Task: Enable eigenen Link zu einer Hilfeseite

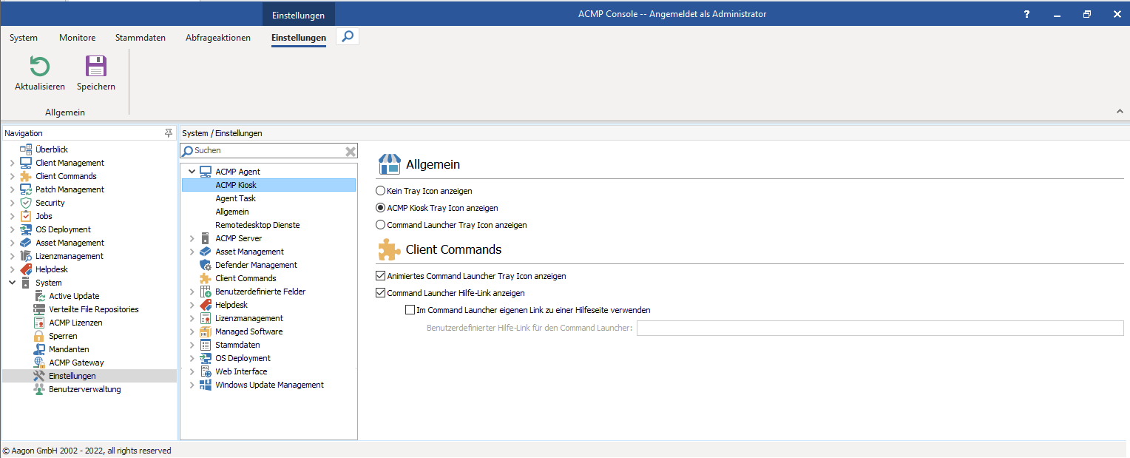Action: point(410,310)
